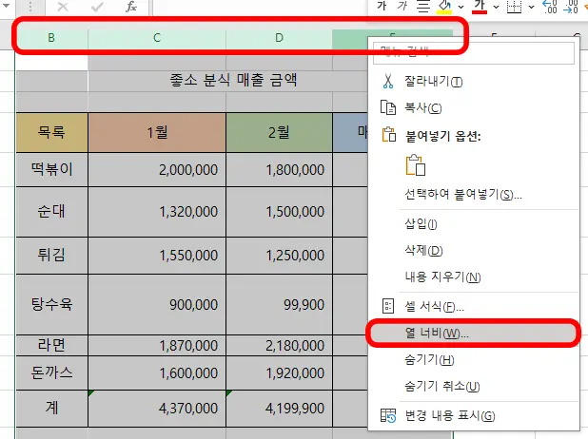
Task: Click the cell with 2,000,000
Action: coord(157,170)
